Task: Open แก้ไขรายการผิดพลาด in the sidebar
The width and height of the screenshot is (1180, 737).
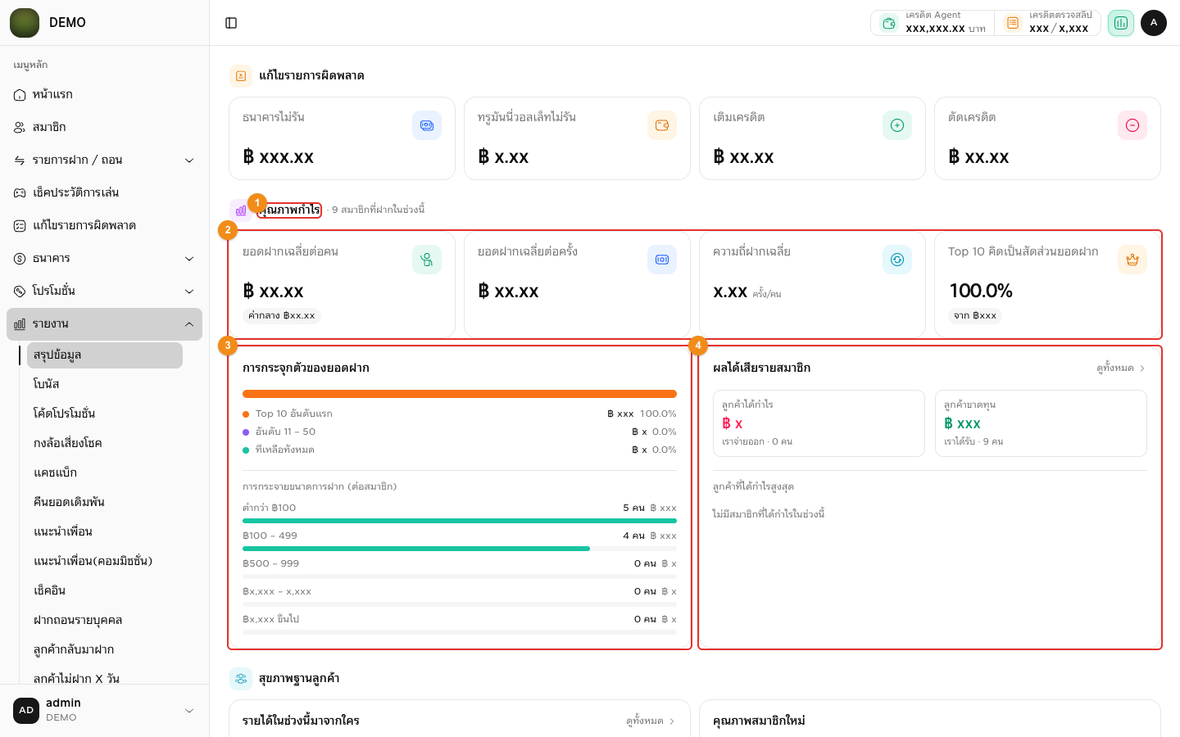Action: pyautogui.click(x=104, y=226)
